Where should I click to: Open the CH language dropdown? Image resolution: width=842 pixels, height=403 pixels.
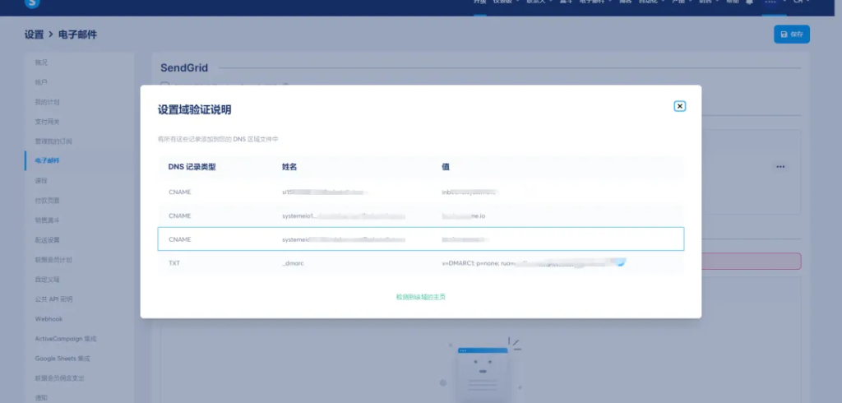[801, 2]
